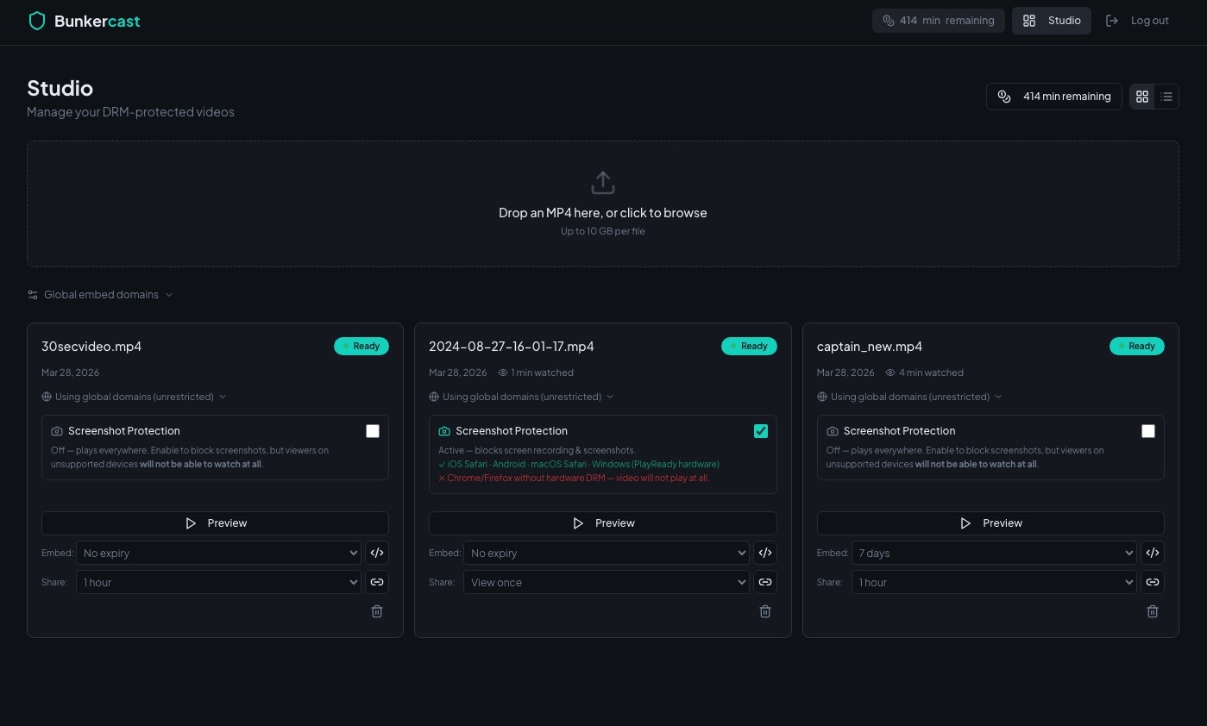Click the globe icon on the 30secvideo.mp4 card

(47, 397)
